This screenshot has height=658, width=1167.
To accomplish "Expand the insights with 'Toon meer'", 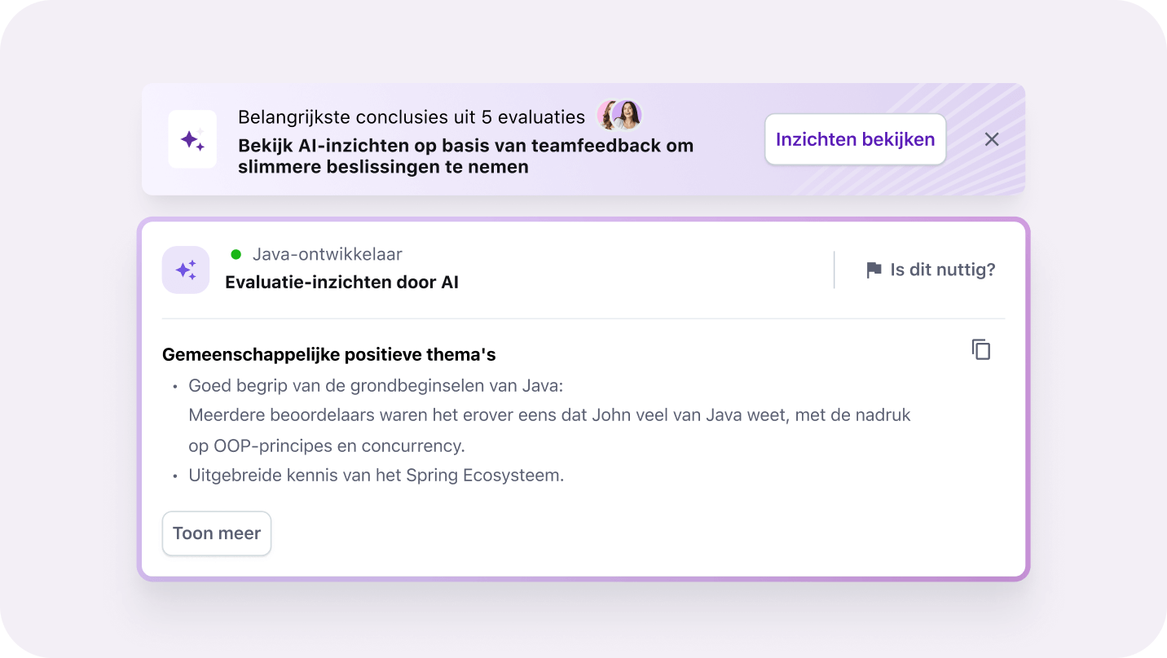I will point(216,533).
